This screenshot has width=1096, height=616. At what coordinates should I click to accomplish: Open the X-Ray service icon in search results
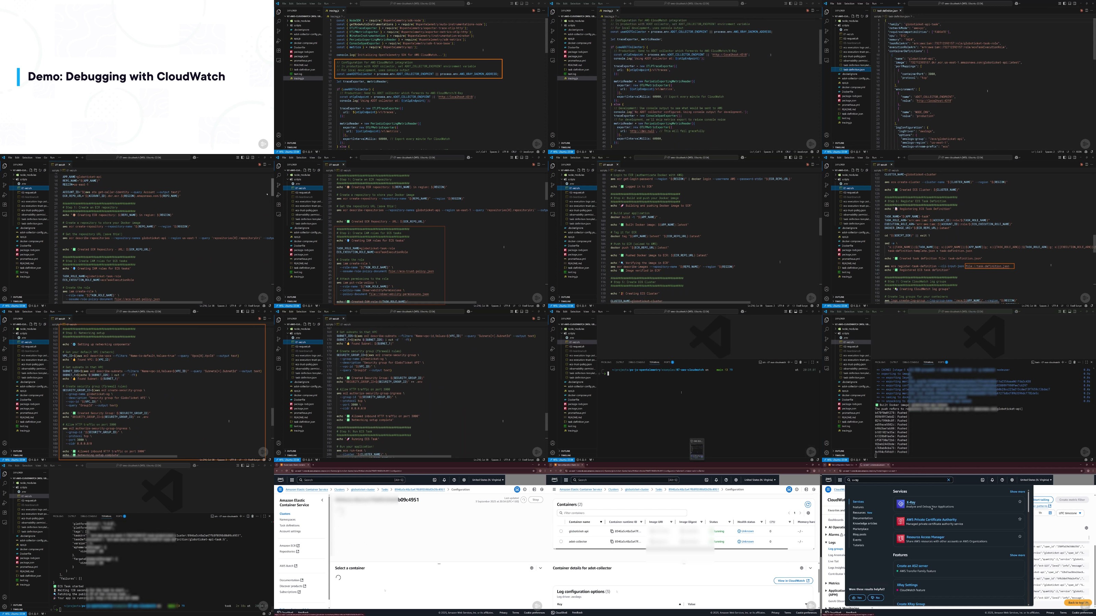coord(900,504)
